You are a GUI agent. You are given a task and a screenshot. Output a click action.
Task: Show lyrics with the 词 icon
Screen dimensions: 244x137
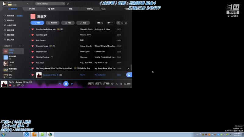click(121, 84)
